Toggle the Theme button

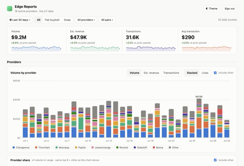tap(211, 8)
